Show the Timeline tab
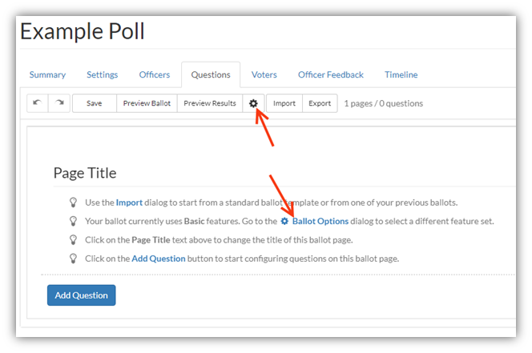The width and height of the screenshot is (532, 353). (x=401, y=74)
